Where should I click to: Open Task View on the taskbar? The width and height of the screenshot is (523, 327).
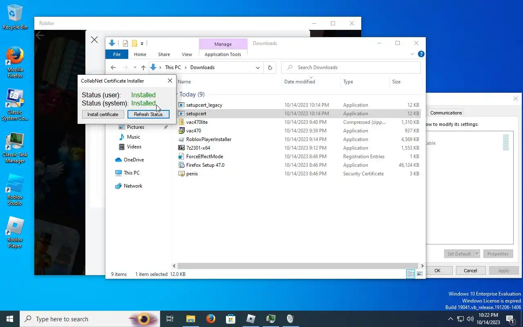click(170, 319)
